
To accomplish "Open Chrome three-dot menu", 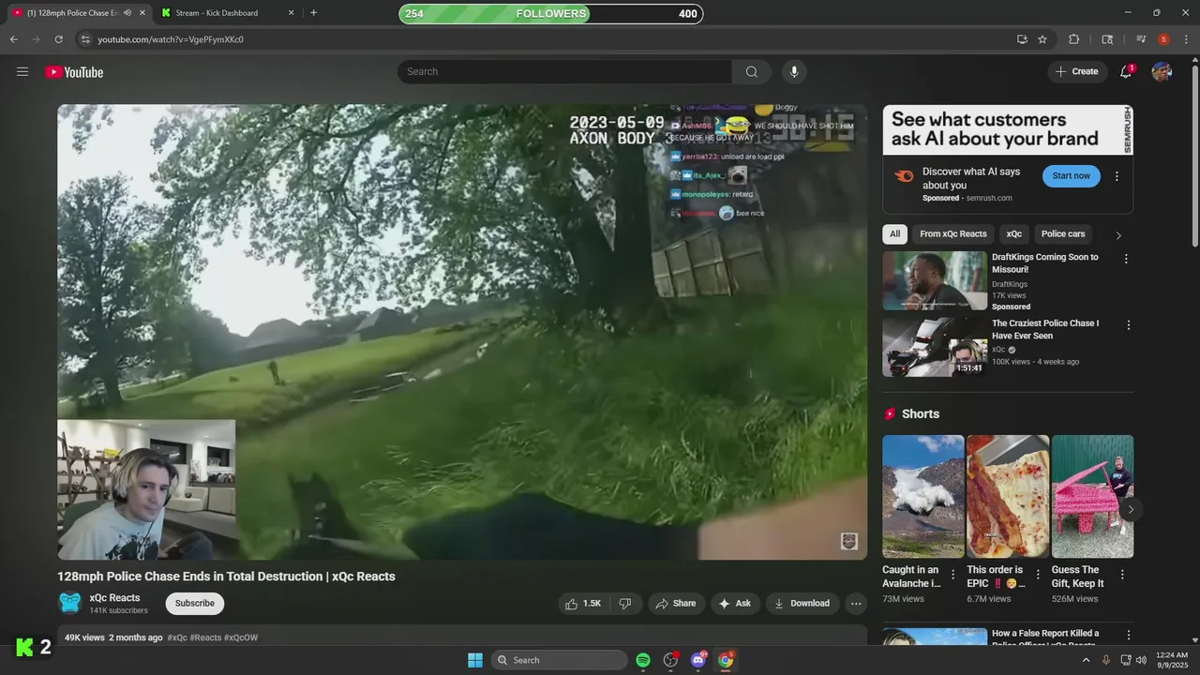I will pyautogui.click(x=1185, y=39).
